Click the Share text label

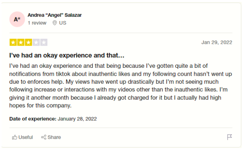54,137
